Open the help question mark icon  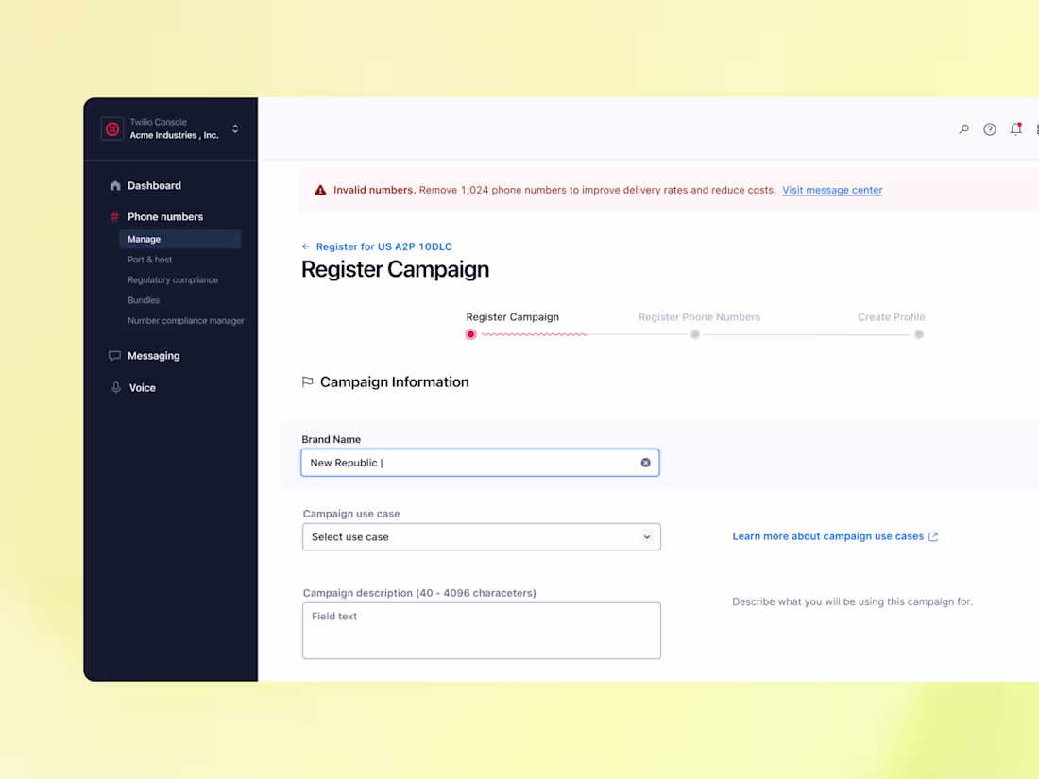pos(989,129)
